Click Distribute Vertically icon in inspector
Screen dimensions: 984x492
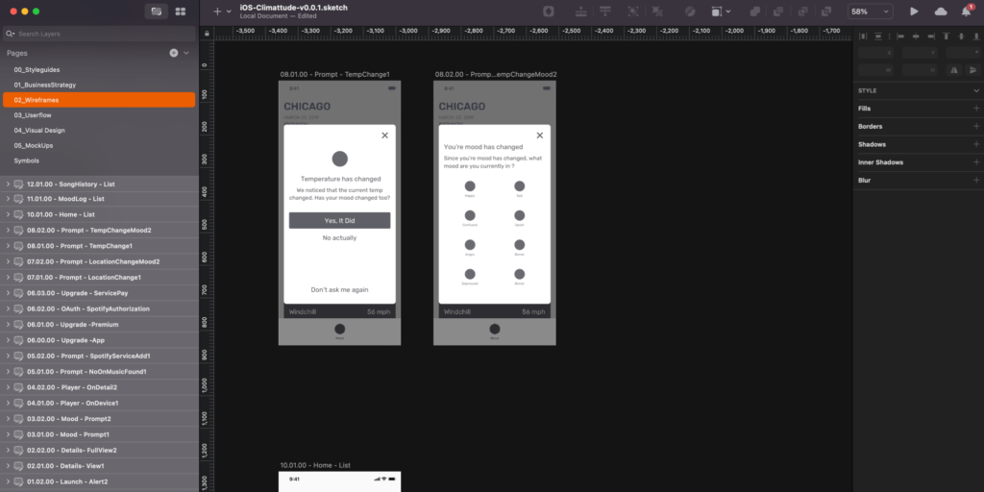coord(878,37)
